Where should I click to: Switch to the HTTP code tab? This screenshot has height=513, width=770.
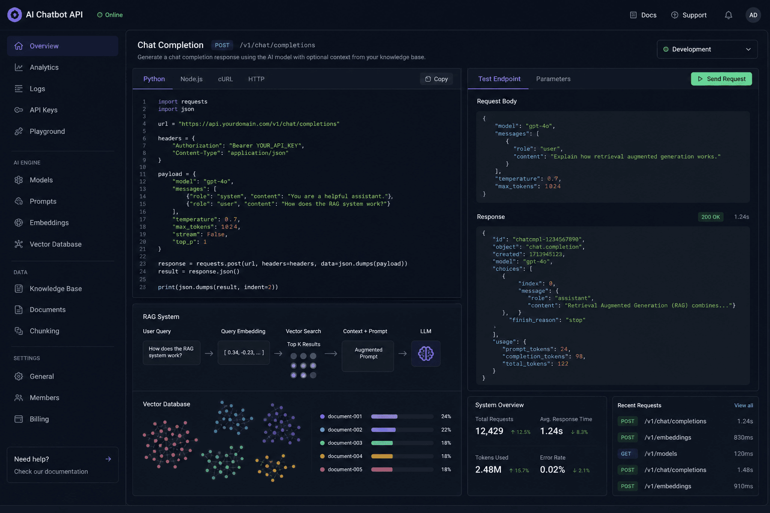(x=256, y=79)
